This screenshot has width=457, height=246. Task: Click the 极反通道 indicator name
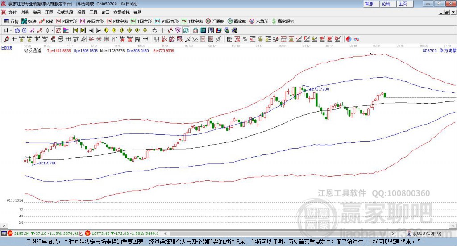tap(33, 50)
